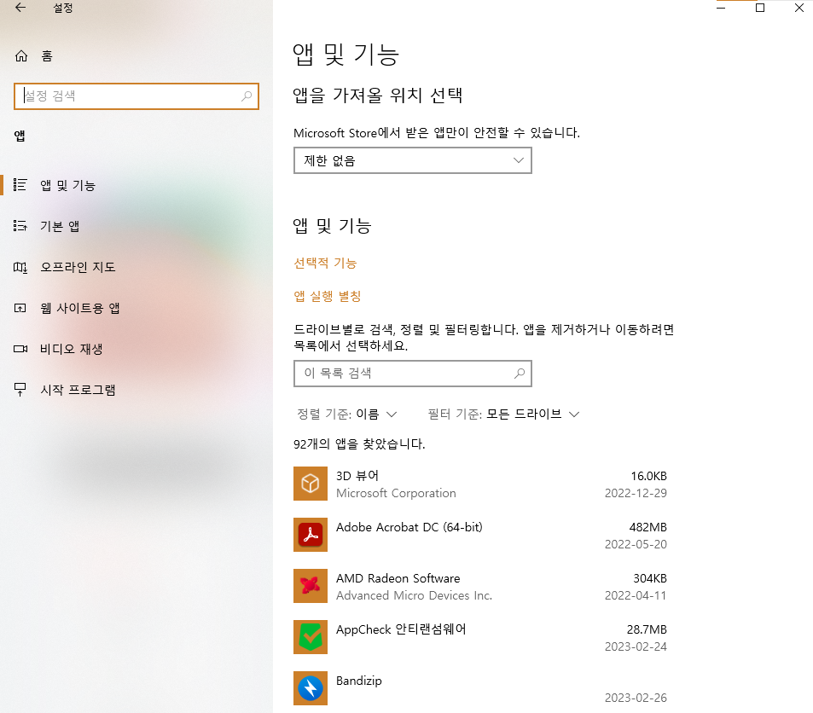Viewport: 813px width, 713px height.
Task: Click the 28.7MB size value
Action: pos(647,629)
